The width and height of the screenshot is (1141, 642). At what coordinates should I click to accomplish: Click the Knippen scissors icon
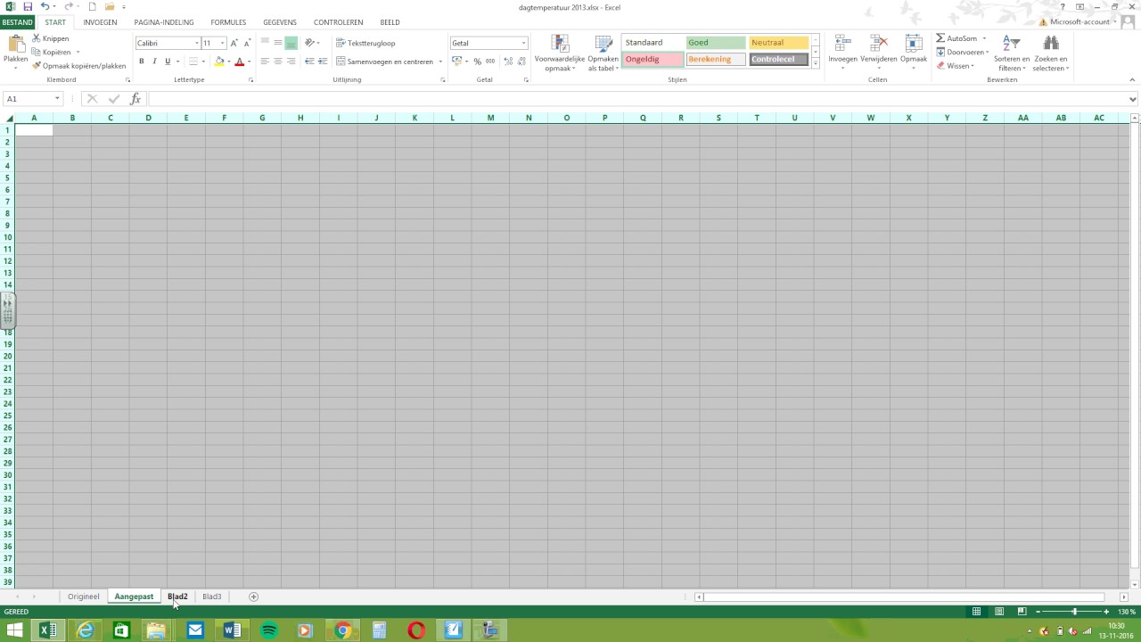click(x=37, y=38)
